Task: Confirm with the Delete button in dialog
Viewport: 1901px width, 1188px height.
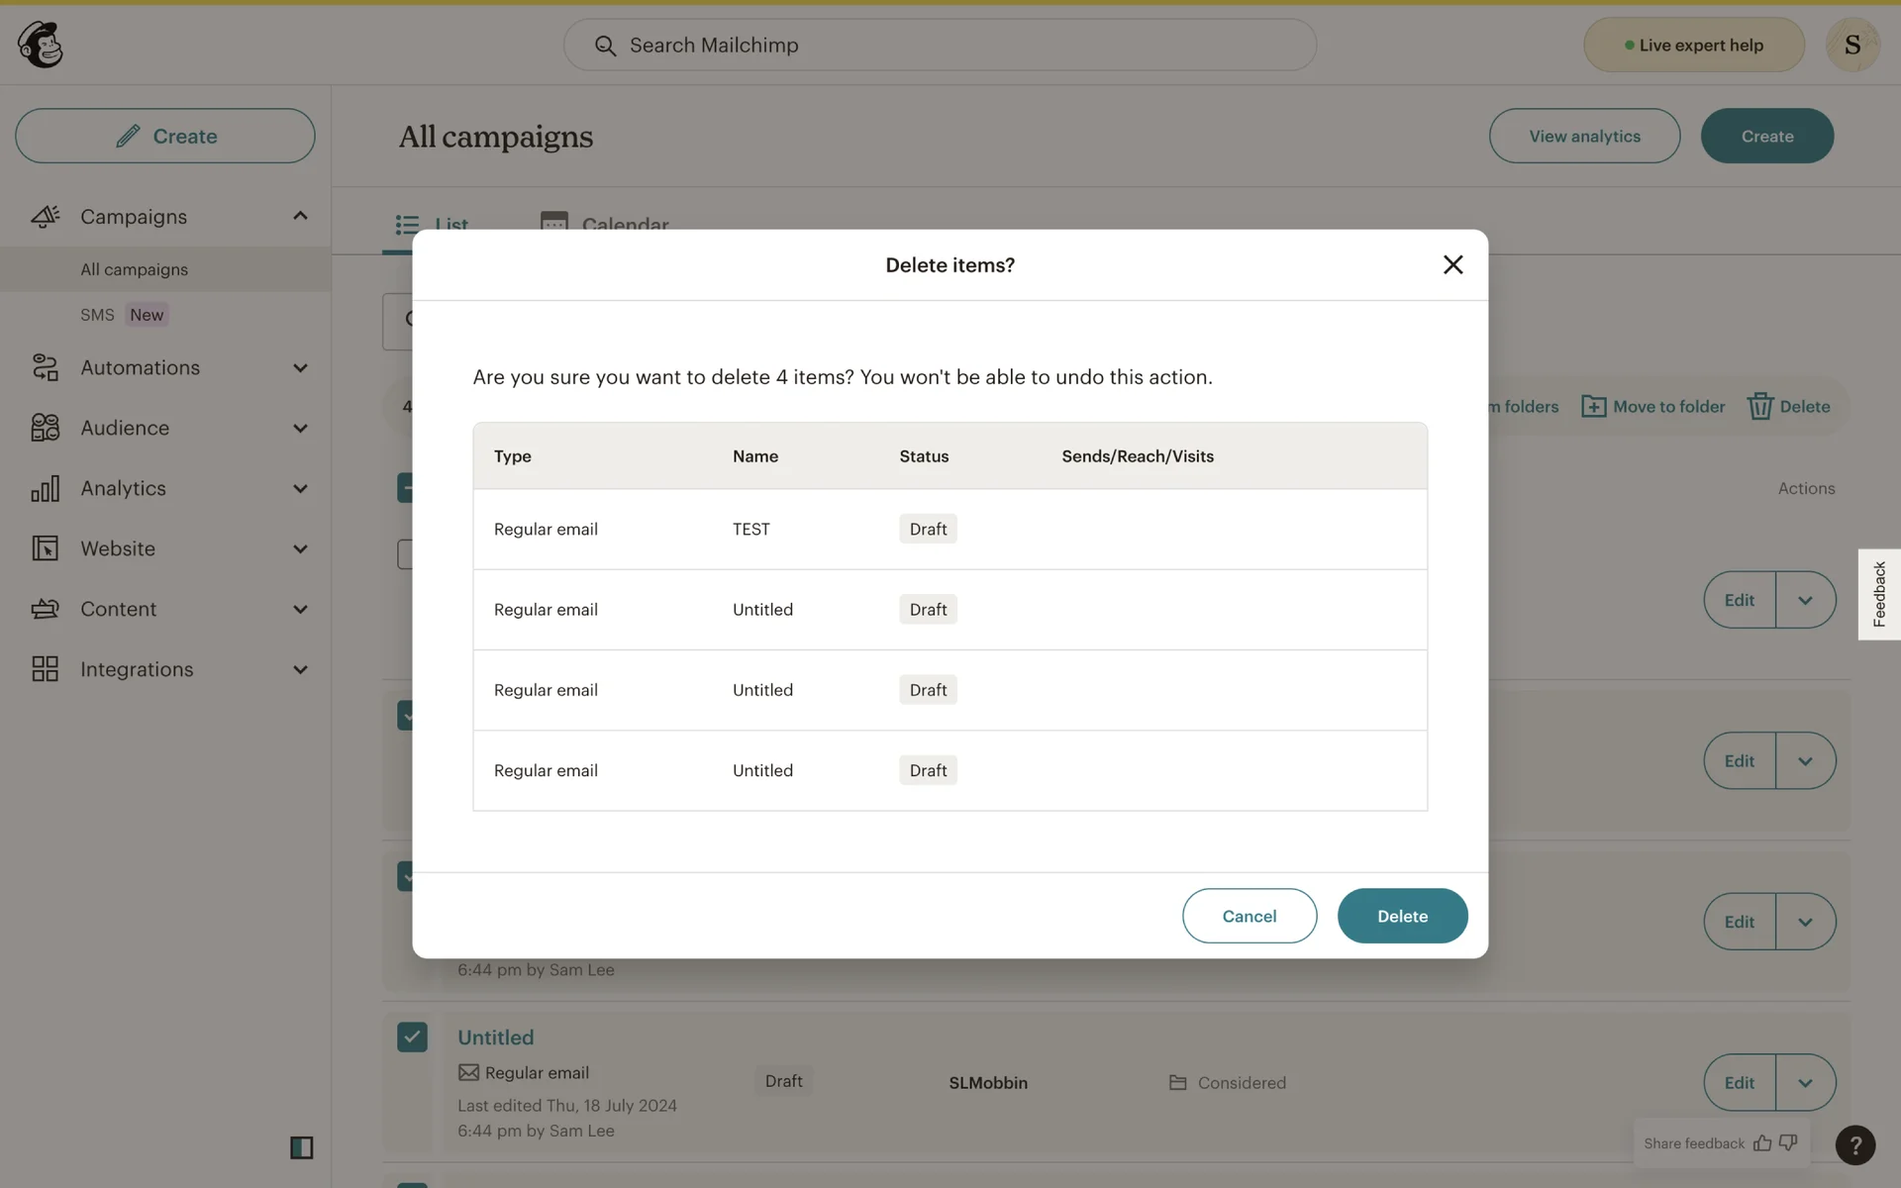Action: pos(1401,916)
